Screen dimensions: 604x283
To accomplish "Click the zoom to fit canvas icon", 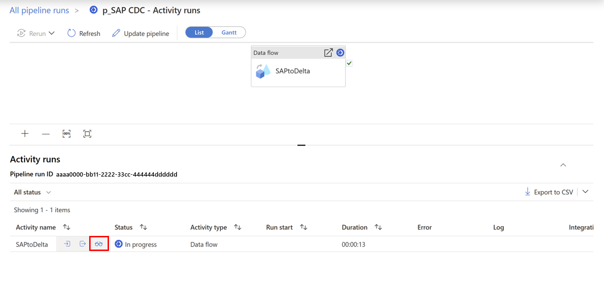I will (x=87, y=134).
